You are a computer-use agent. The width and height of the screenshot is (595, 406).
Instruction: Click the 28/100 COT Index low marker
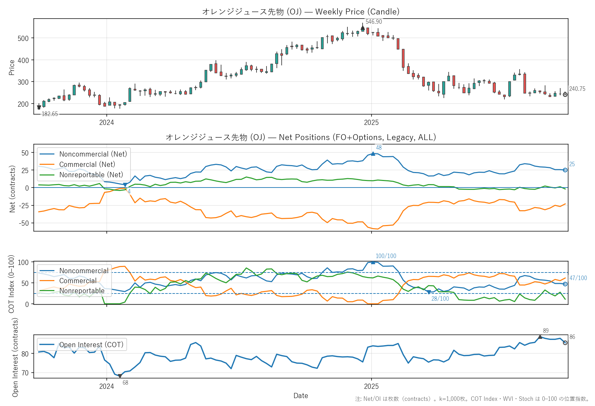(429, 292)
